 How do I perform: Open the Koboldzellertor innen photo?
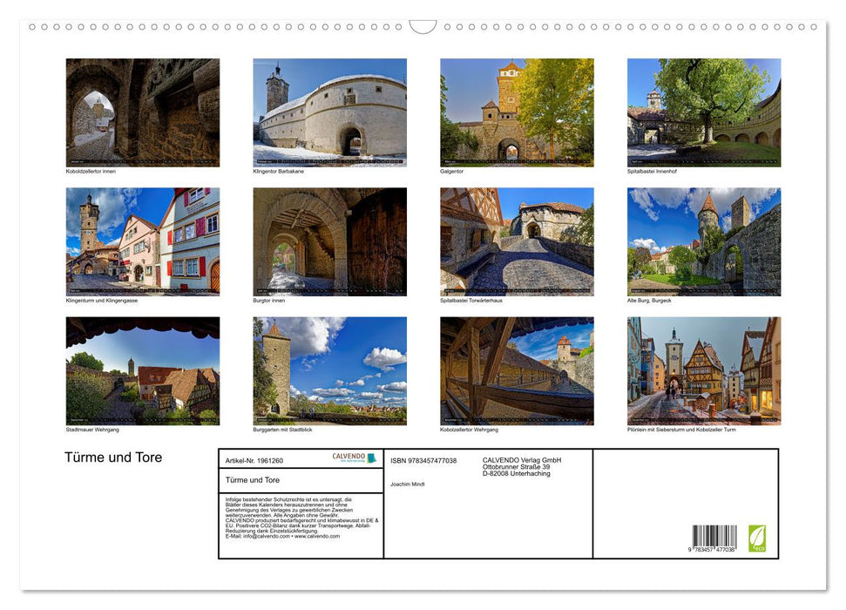[x=143, y=112]
